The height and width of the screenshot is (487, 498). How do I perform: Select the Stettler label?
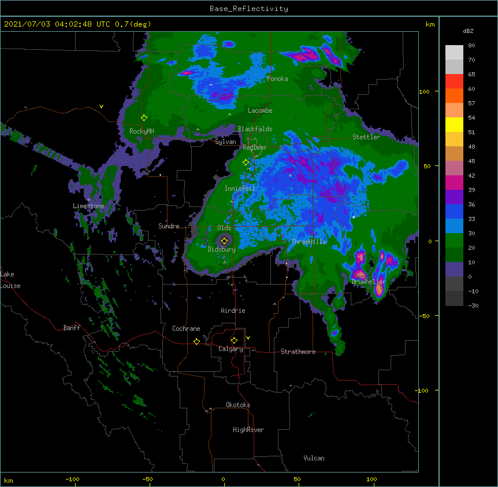click(366, 137)
